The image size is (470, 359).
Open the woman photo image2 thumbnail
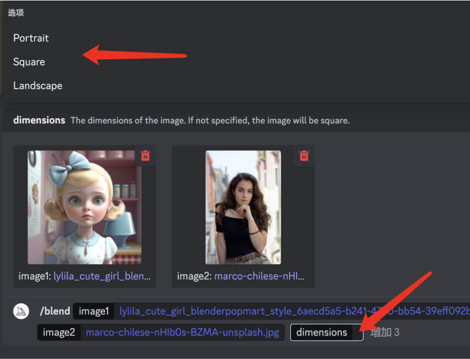click(243, 207)
